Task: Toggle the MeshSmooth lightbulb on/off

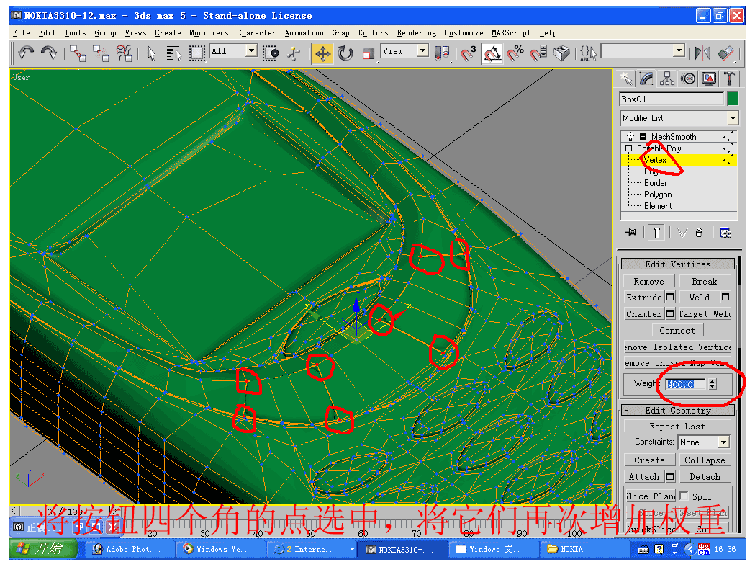Action: 630,137
